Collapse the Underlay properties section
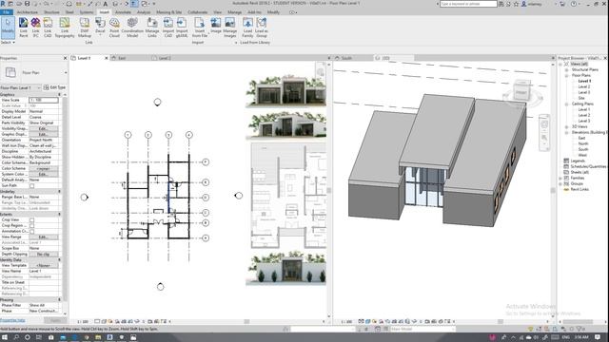This screenshot has width=609, height=342. coord(59,191)
